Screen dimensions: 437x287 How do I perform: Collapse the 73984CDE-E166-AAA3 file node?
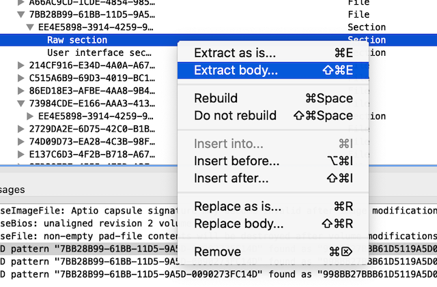(21, 104)
